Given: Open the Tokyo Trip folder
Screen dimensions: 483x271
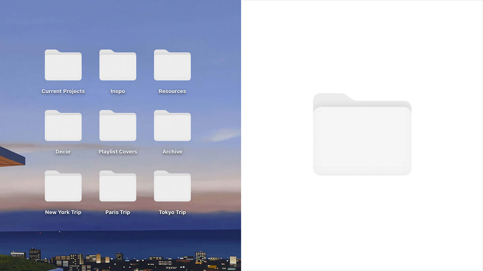Looking at the screenshot, I should tap(172, 186).
